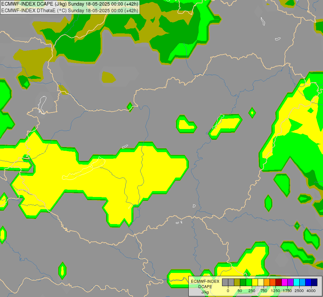This screenshot has height=297, width=323.
Task: Click the legend value label "4000"
Action: [311, 291]
